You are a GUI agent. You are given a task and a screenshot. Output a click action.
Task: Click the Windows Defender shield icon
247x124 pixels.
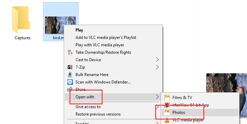(70, 82)
